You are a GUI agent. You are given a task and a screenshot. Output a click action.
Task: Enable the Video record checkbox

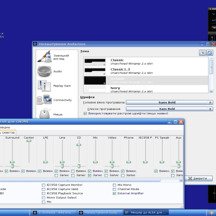tap(106, 175)
